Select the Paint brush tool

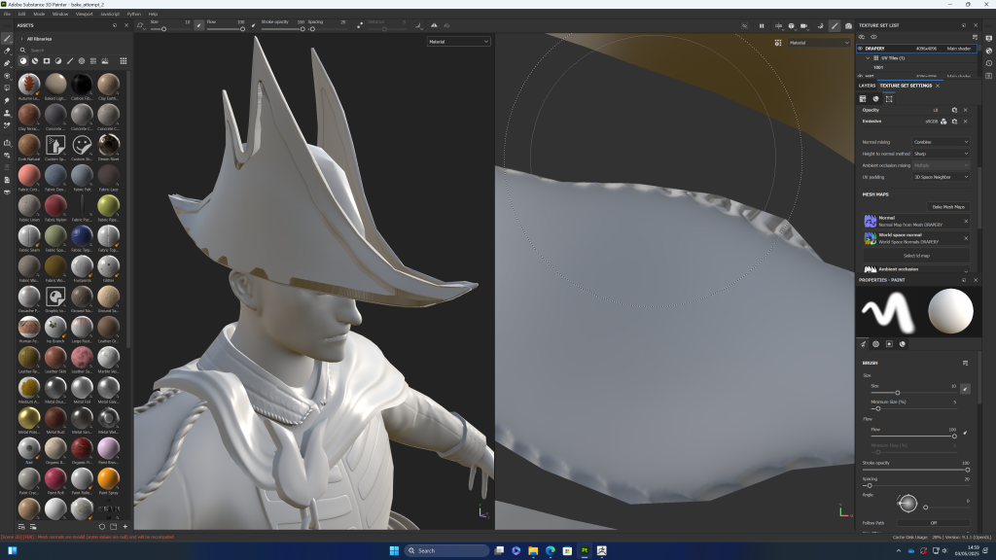tap(7, 39)
